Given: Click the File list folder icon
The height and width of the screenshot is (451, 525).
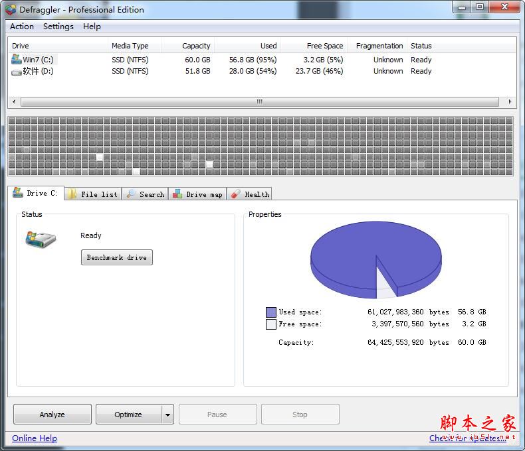Looking at the screenshot, I should click(72, 194).
